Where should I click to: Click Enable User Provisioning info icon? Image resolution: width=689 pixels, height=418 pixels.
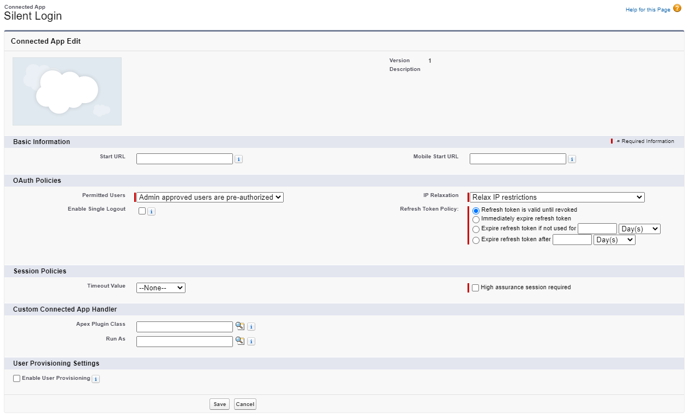pyautogui.click(x=96, y=379)
